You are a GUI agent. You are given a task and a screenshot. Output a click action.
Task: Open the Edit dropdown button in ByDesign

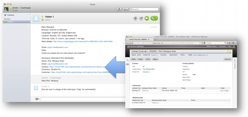[x=134, y=59]
